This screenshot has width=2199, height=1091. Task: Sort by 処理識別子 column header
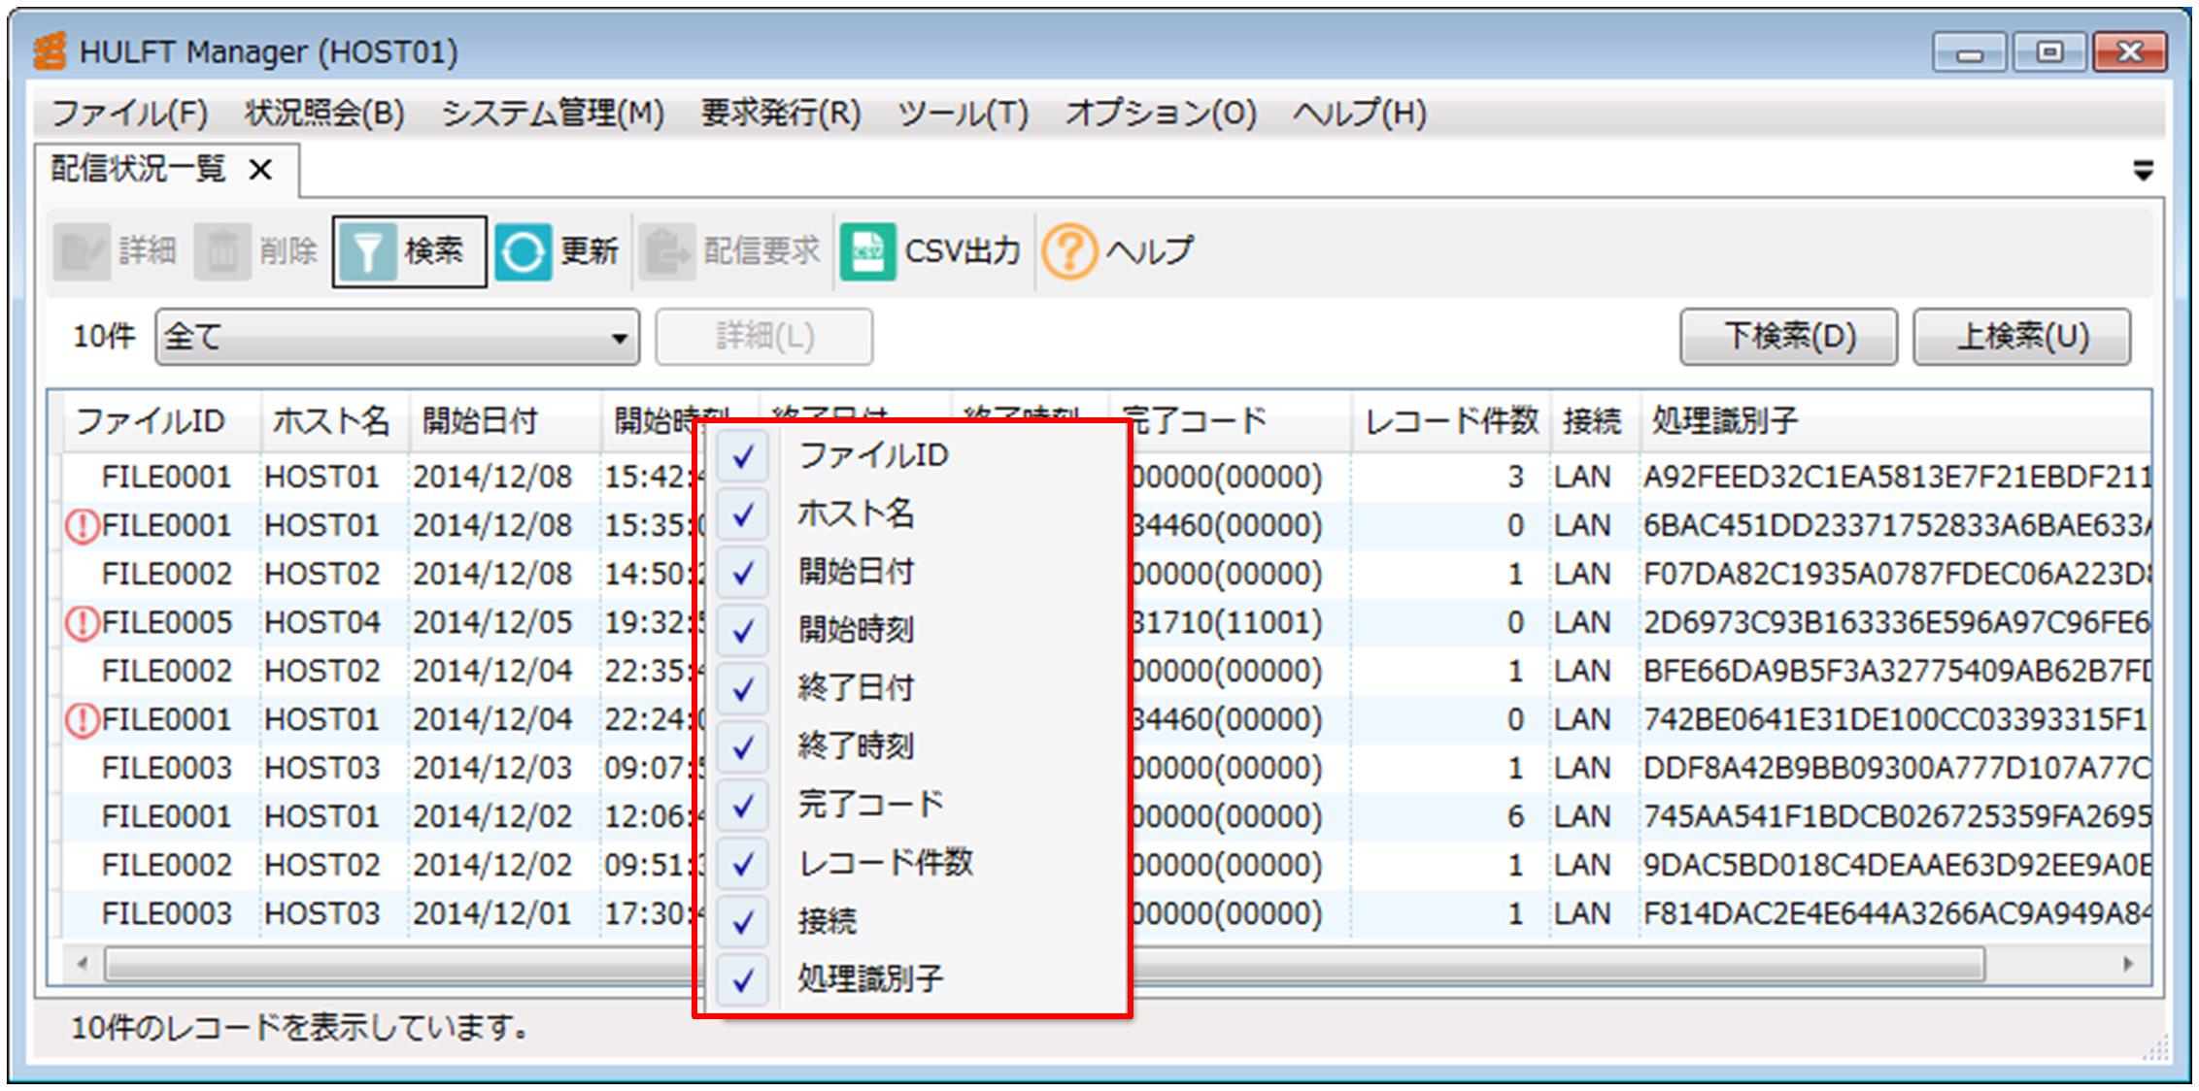(1895, 421)
